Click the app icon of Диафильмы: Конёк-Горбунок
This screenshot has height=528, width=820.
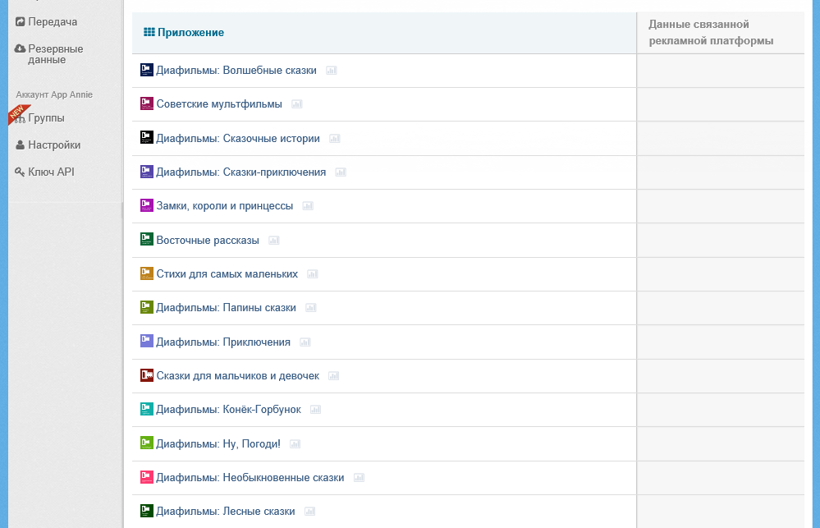(x=147, y=409)
